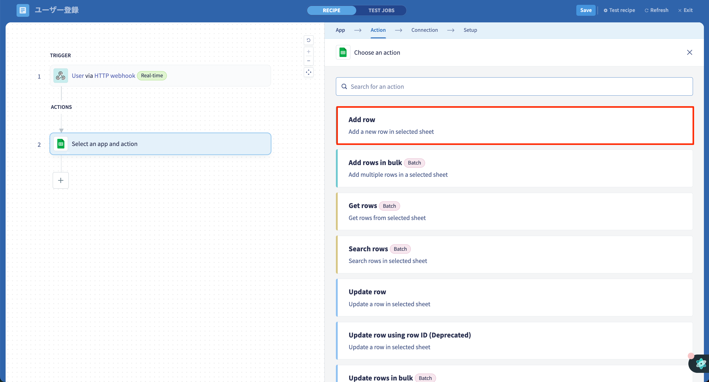
Task: Click Test recipe
Action: click(619, 10)
